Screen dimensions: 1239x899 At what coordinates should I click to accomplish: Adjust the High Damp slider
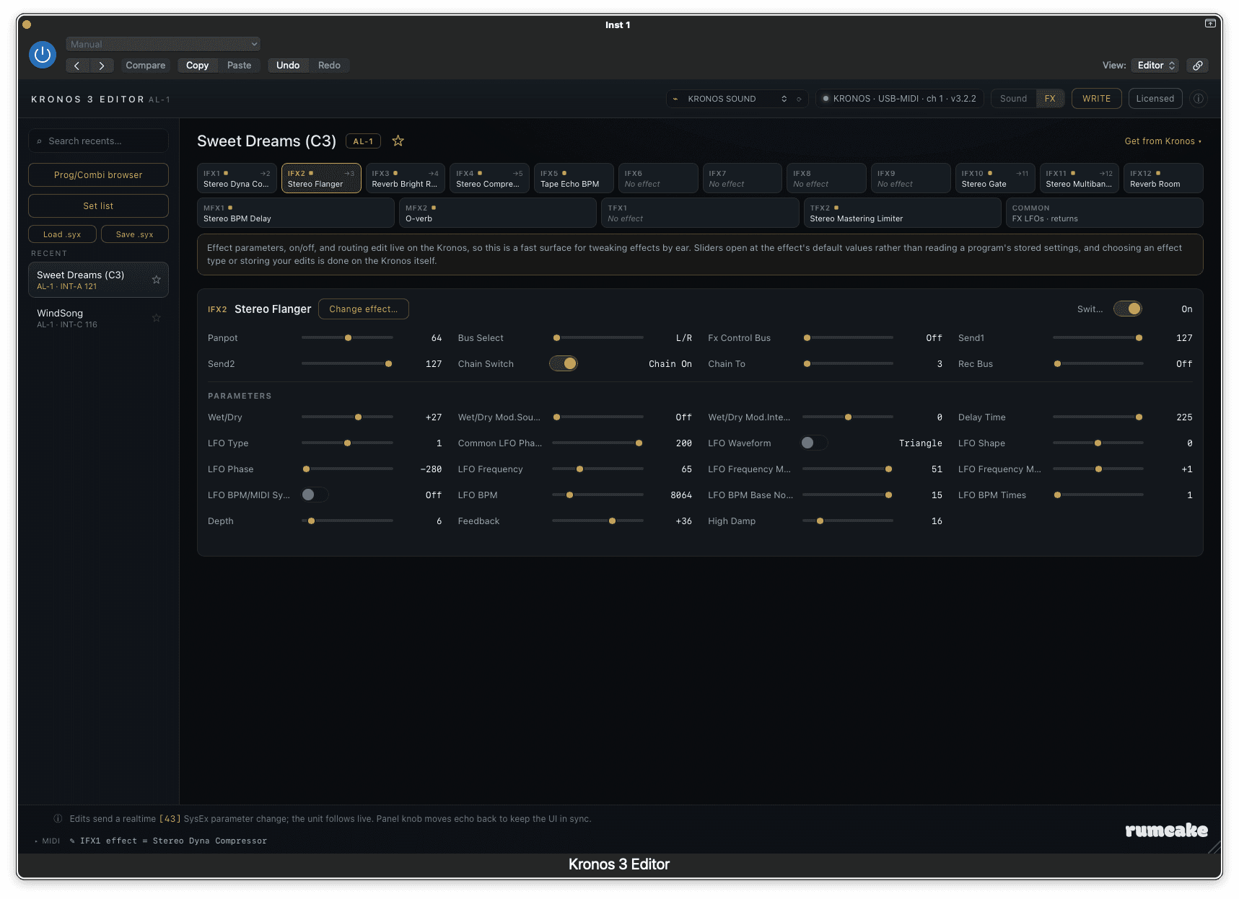click(848, 521)
